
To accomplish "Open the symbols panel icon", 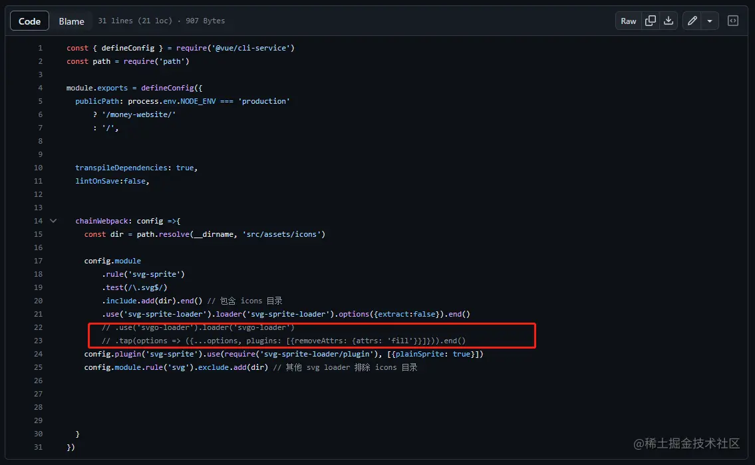I will [733, 21].
